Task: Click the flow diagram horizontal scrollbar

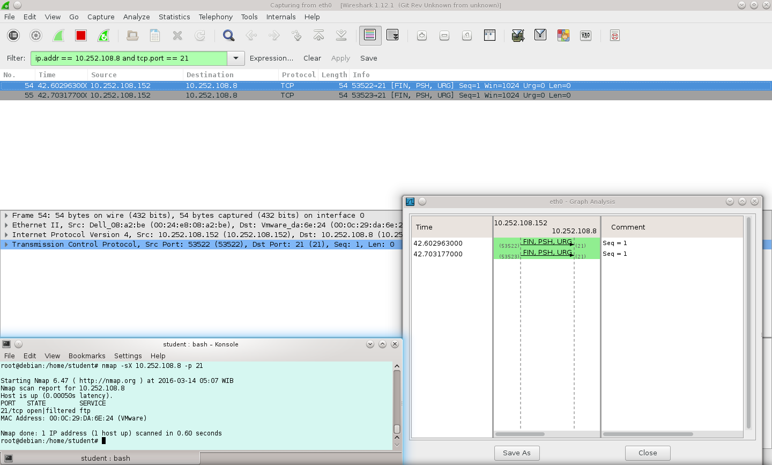Action: tap(520, 434)
